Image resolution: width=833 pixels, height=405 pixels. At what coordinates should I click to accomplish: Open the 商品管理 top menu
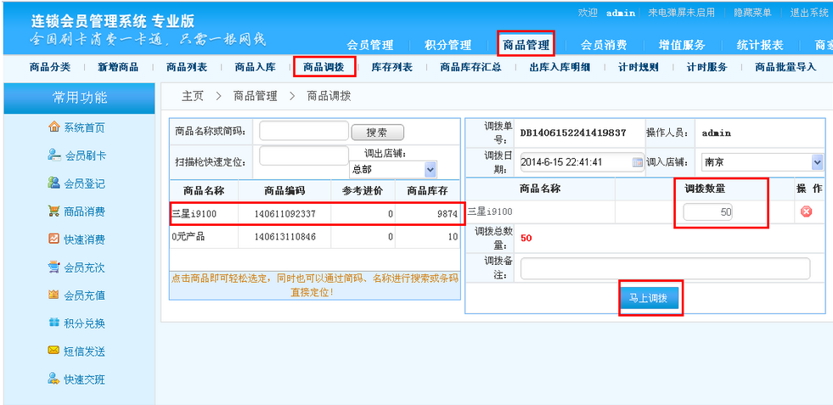click(526, 45)
